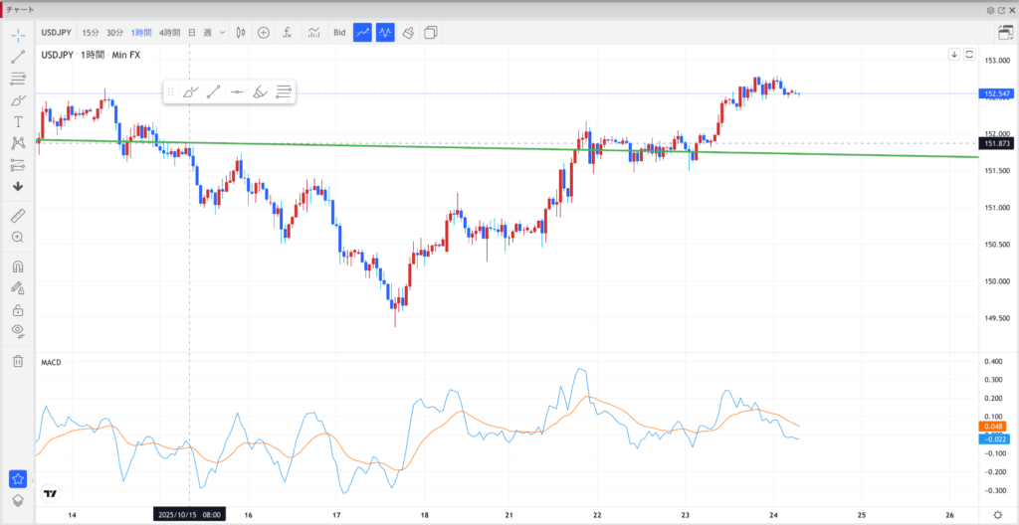1019x525 pixels.
Task: Open the candlestick chart type selector
Action: pyautogui.click(x=241, y=33)
